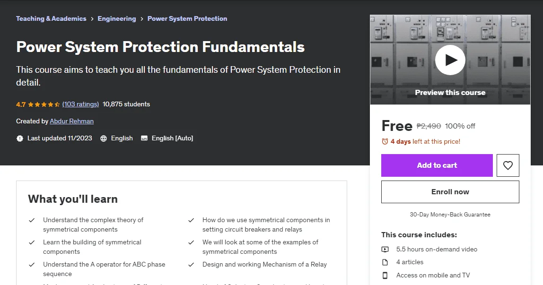Screen dimensions: 543x285
Task: Open the Engineering breadcrumb category
Action: coord(117,19)
